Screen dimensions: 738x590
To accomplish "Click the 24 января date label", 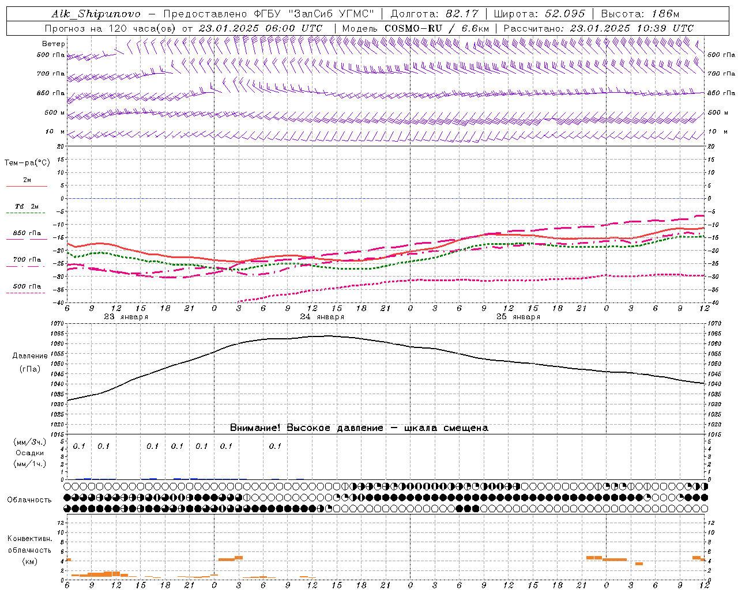I will coord(322,317).
